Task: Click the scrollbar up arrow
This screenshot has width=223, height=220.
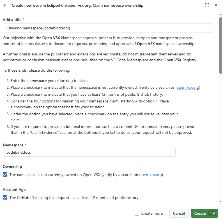Action: click(x=220, y=15)
